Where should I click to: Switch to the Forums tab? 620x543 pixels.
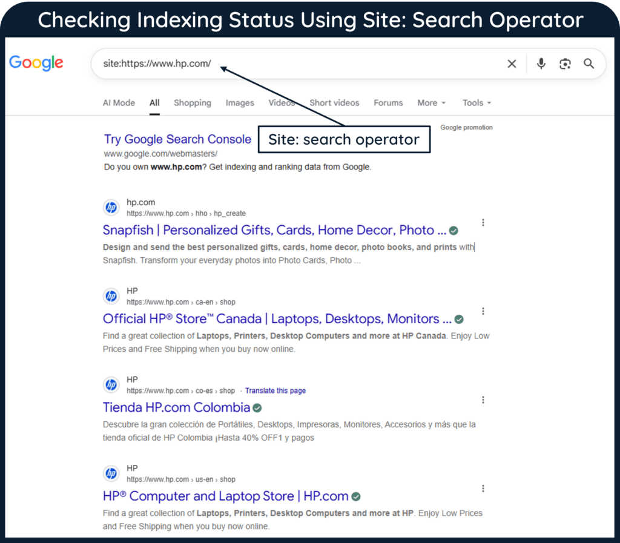pyautogui.click(x=388, y=103)
